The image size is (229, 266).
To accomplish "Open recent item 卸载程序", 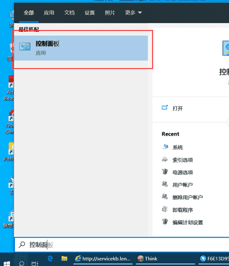I will click(x=183, y=210).
